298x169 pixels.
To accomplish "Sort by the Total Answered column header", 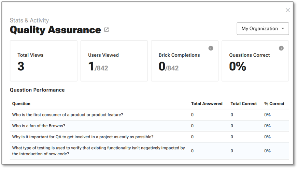I will [x=207, y=104].
